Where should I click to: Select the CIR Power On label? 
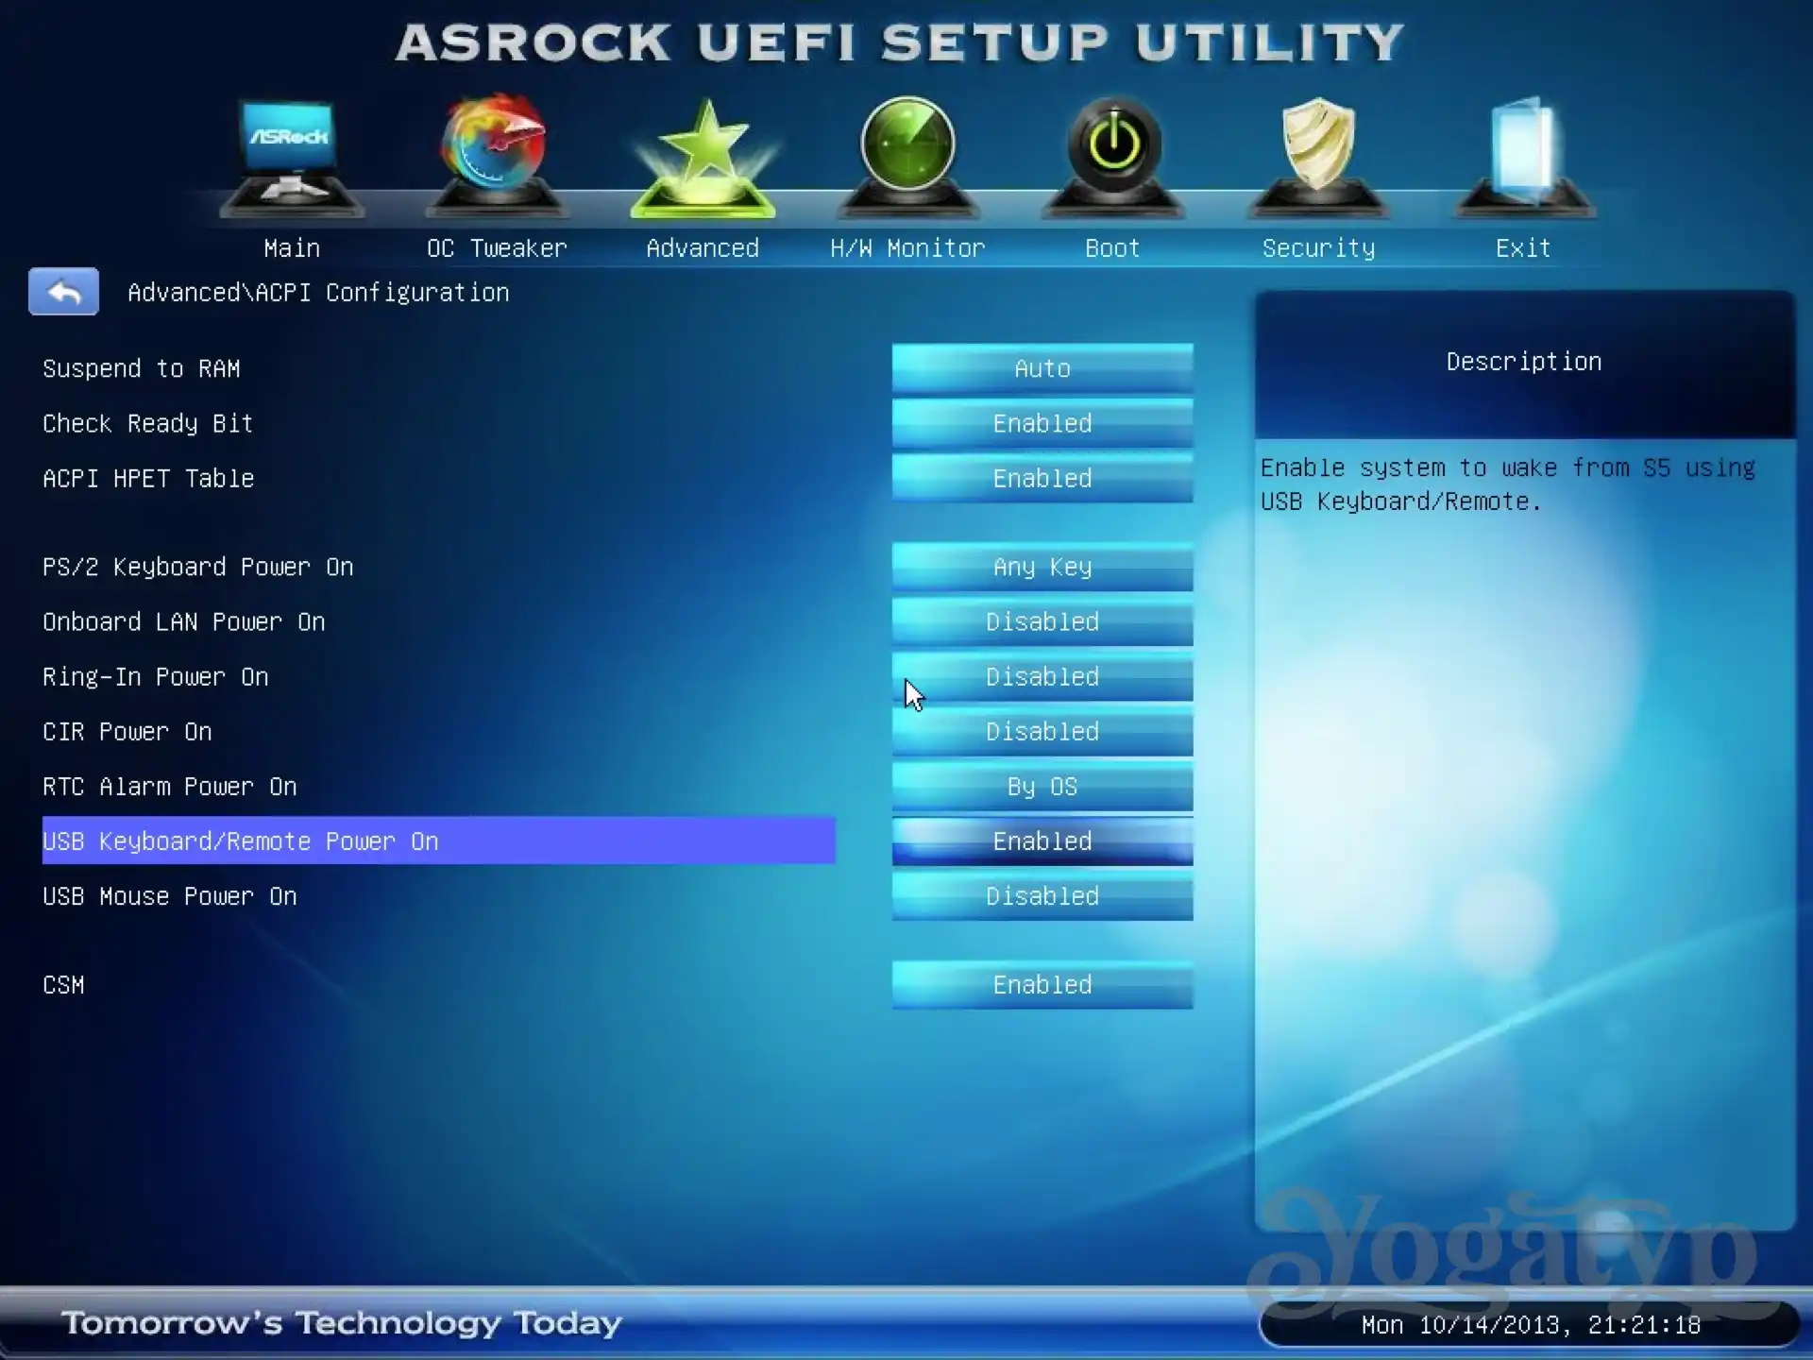click(127, 731)
